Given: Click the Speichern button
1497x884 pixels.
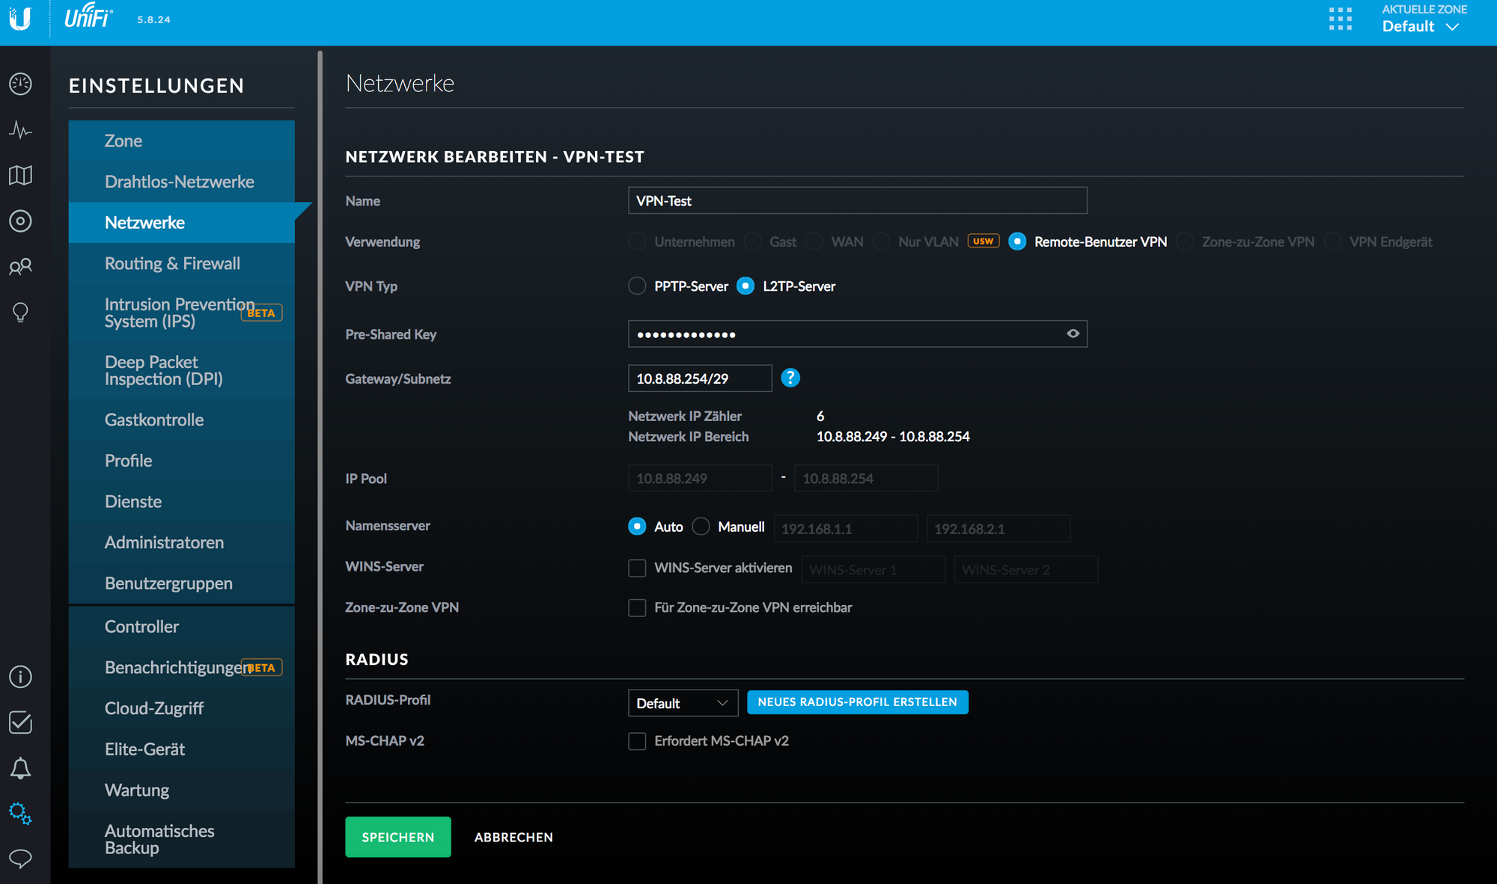Looking at the screenshot, I should pyautogui.click(x=397, y=837).
